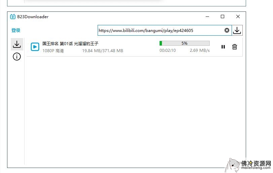Screen dimensions: 273x173
Task: Click the blue video icon of the task
Action: (35, 47)
